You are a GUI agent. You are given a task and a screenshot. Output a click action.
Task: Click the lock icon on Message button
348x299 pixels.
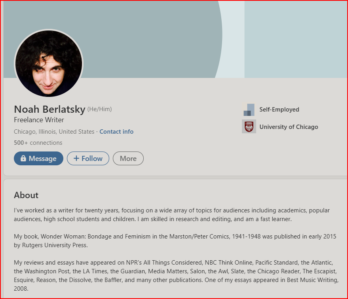(23, 158)
